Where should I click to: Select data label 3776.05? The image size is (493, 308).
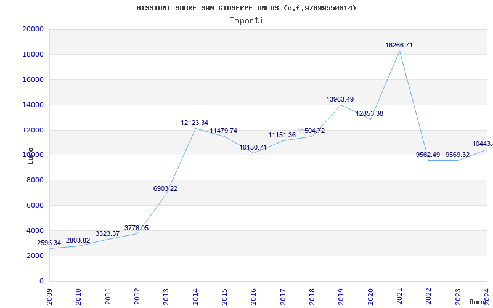136,228
